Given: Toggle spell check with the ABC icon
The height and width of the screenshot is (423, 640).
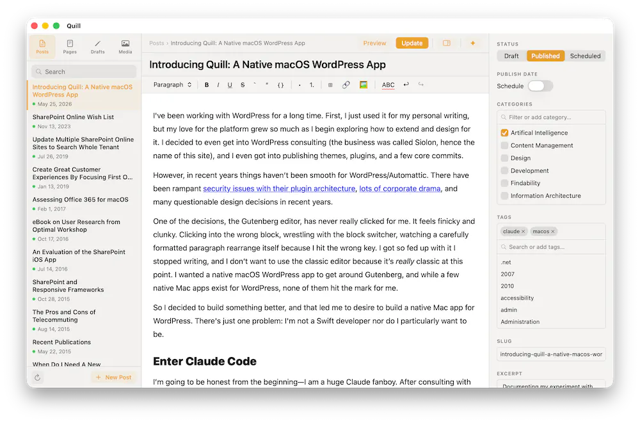Looking at the screenshot, I should 388,85.
